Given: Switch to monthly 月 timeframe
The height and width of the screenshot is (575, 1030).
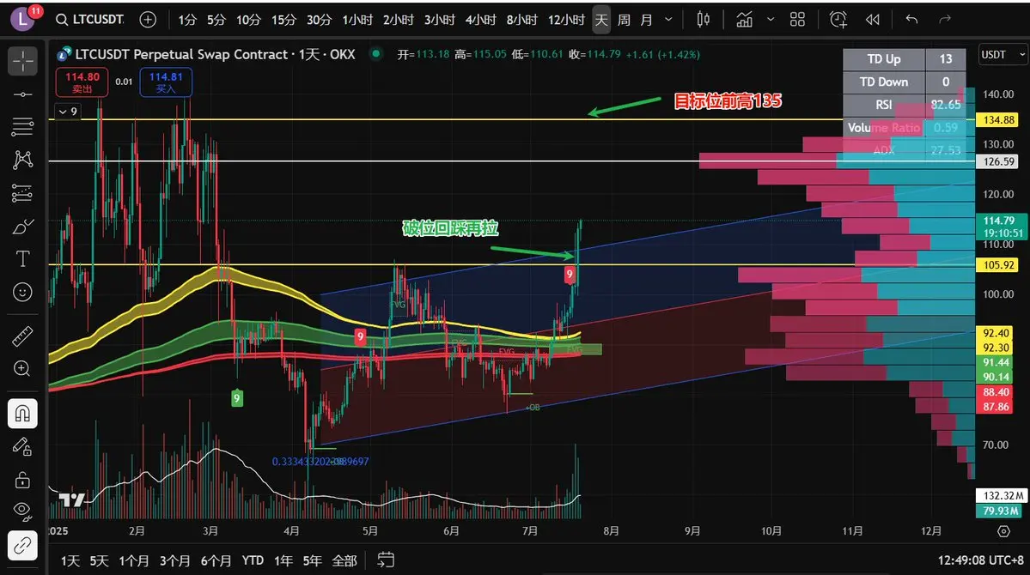Looking at the screenshot, I should tap(646, 20).
